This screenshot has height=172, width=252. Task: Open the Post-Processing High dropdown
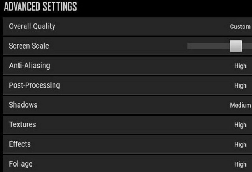pyautogui.click(x=240, y=86)
